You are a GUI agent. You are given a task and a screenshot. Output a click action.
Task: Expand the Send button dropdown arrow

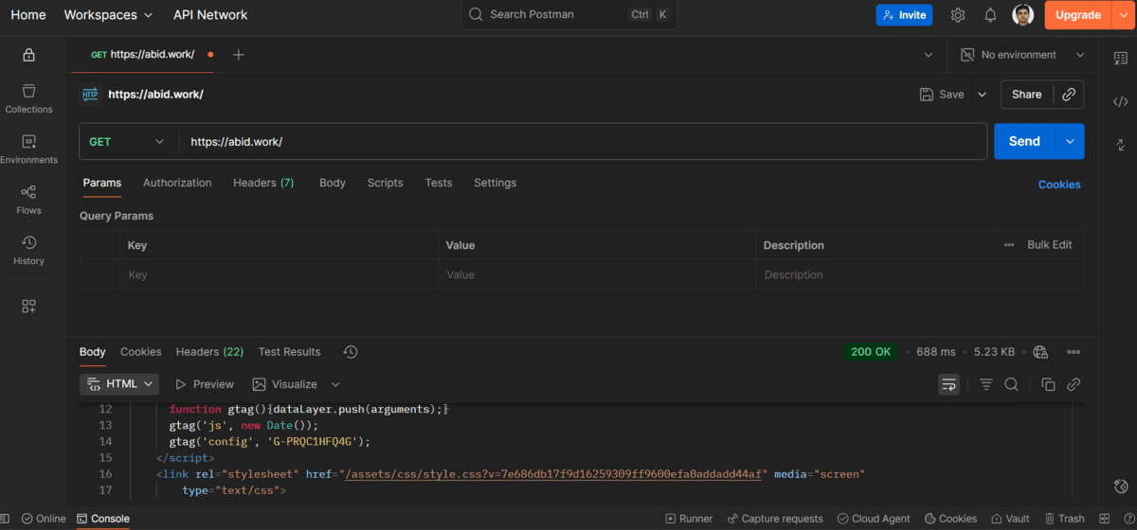[1070, 141]
